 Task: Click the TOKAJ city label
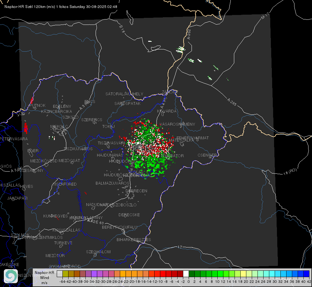(x=108, y=127)
